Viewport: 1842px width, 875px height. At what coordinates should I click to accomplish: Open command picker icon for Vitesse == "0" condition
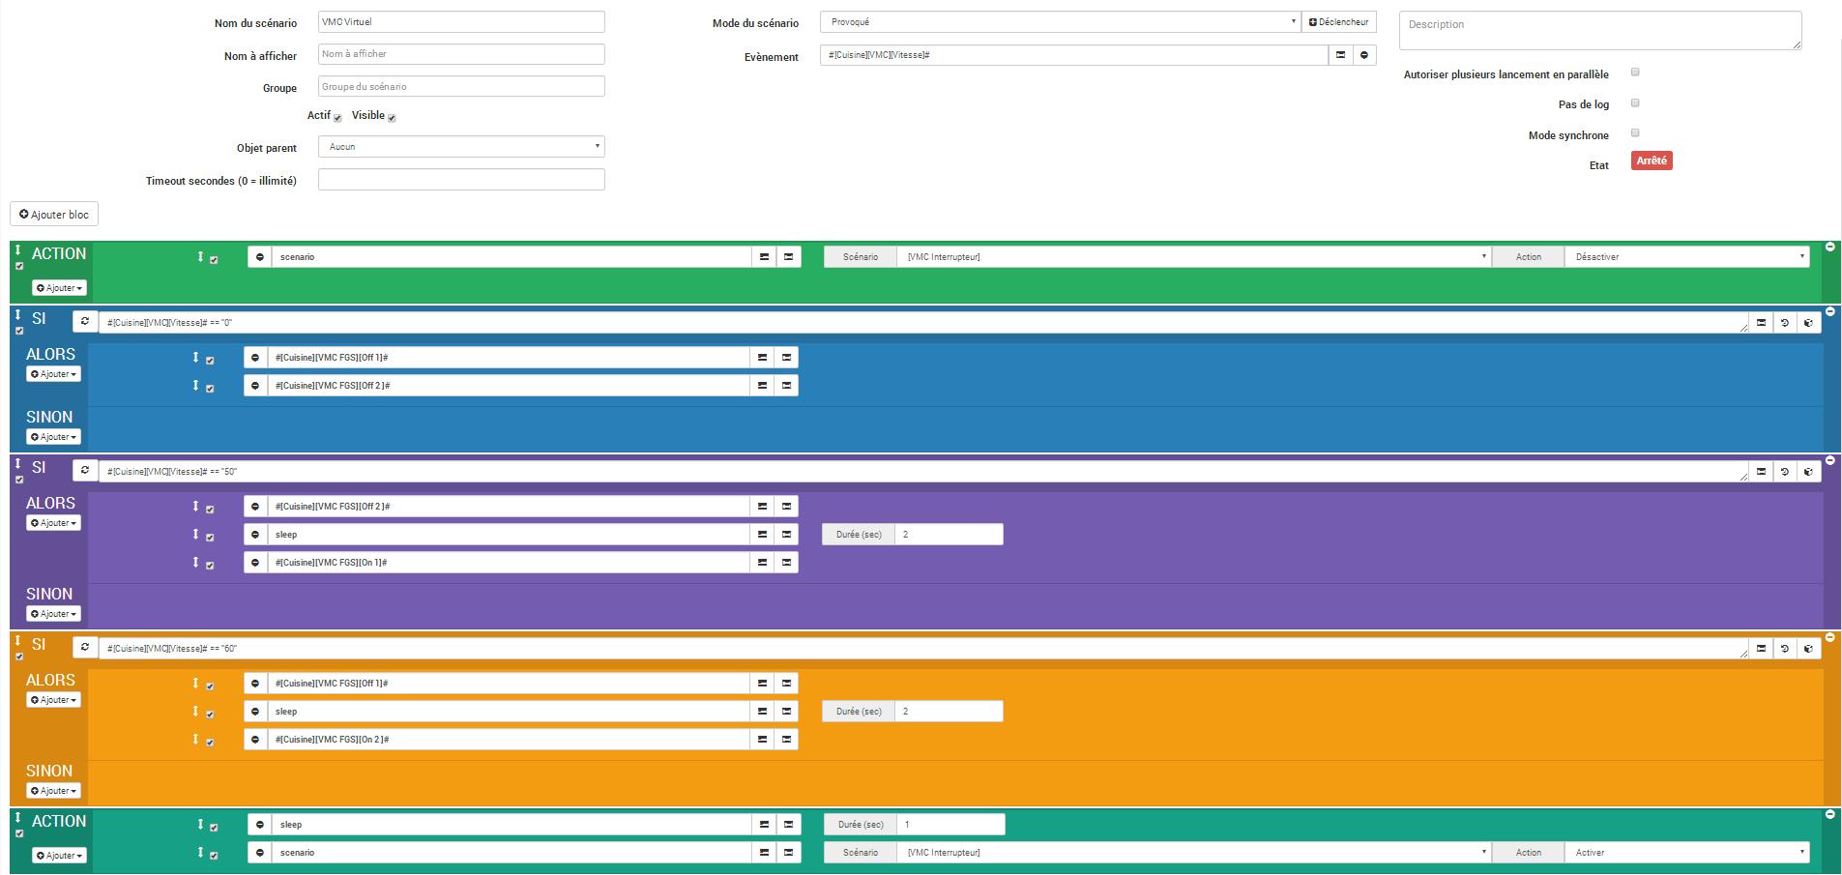1761,323
